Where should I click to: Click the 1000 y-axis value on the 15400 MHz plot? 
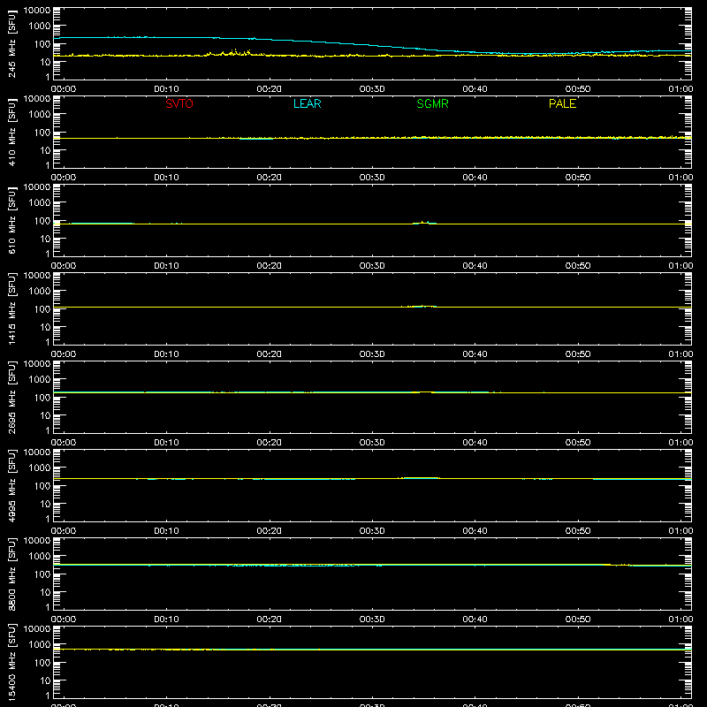pos(40,645)
